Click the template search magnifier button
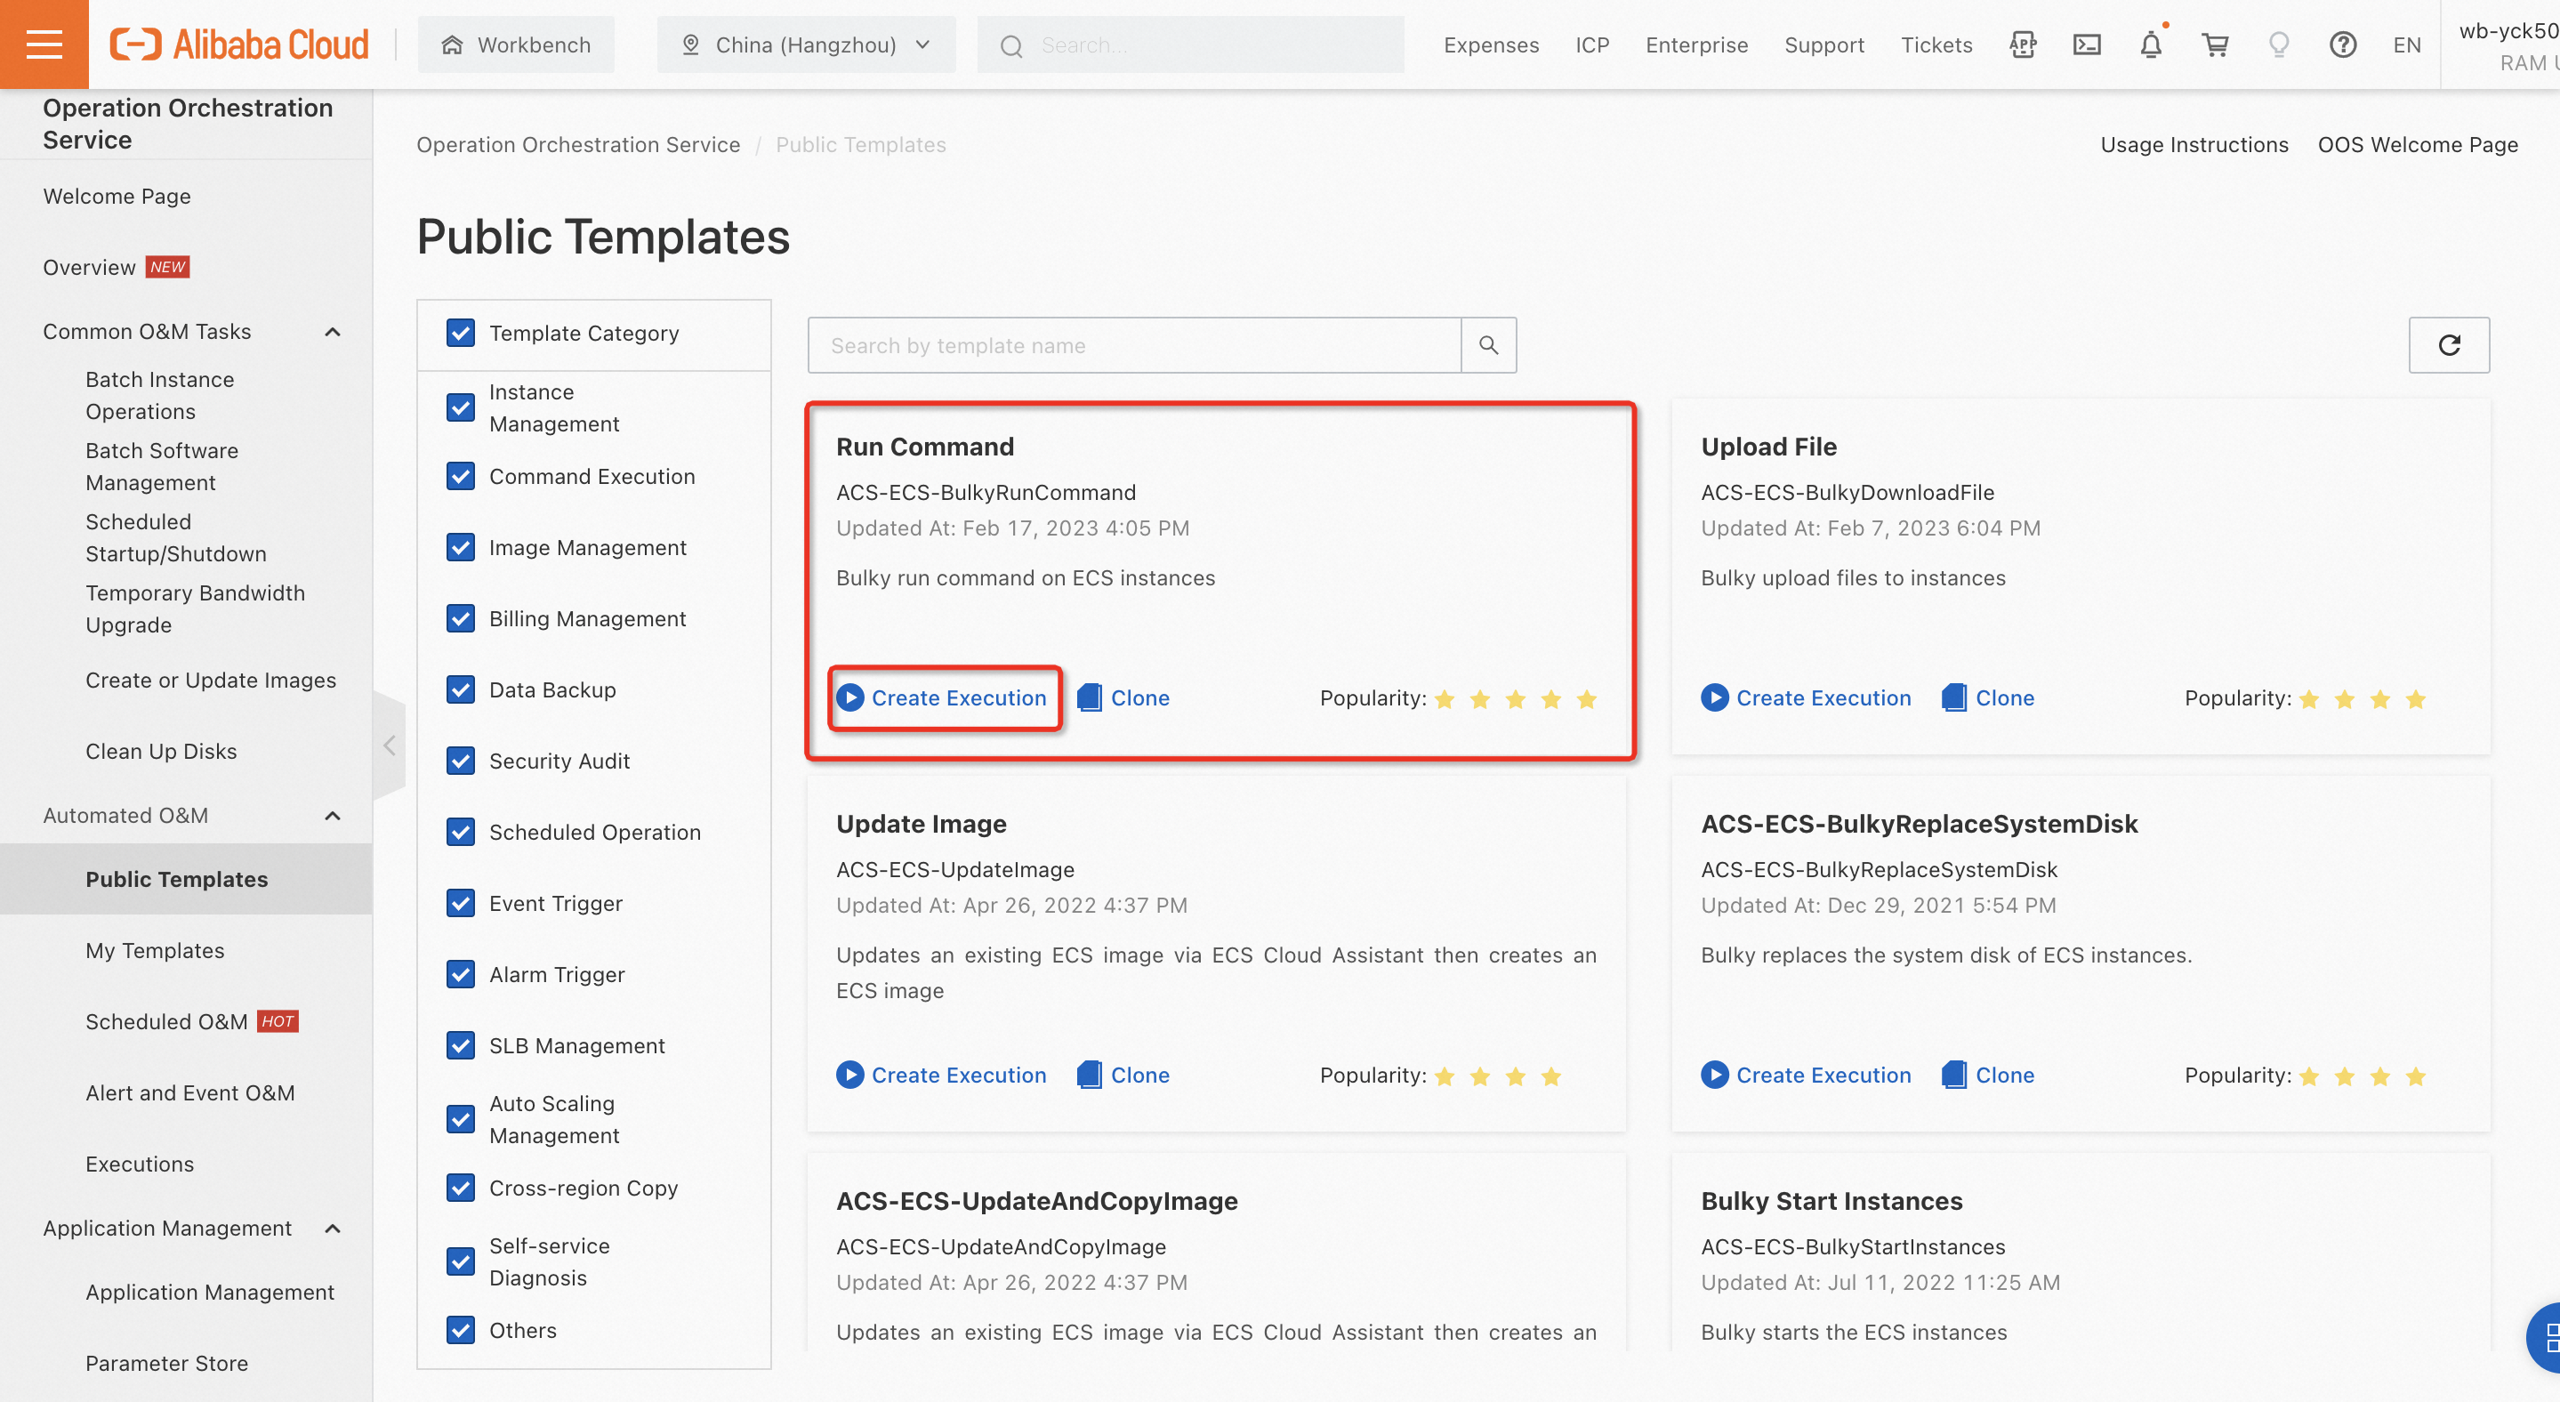The image size is (2560, 1402). [x=1488, y=345]
